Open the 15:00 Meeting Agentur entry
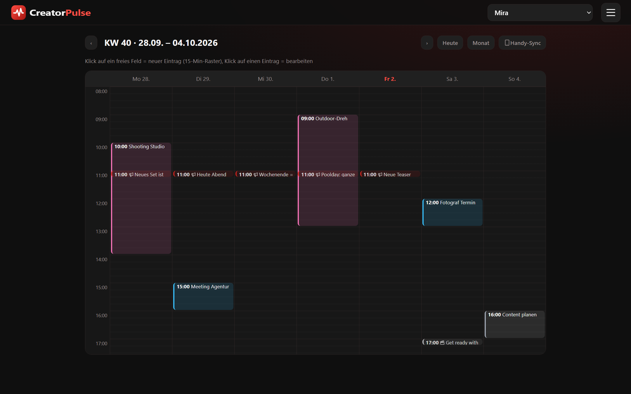The image size is (631, 394). (203, 296)
